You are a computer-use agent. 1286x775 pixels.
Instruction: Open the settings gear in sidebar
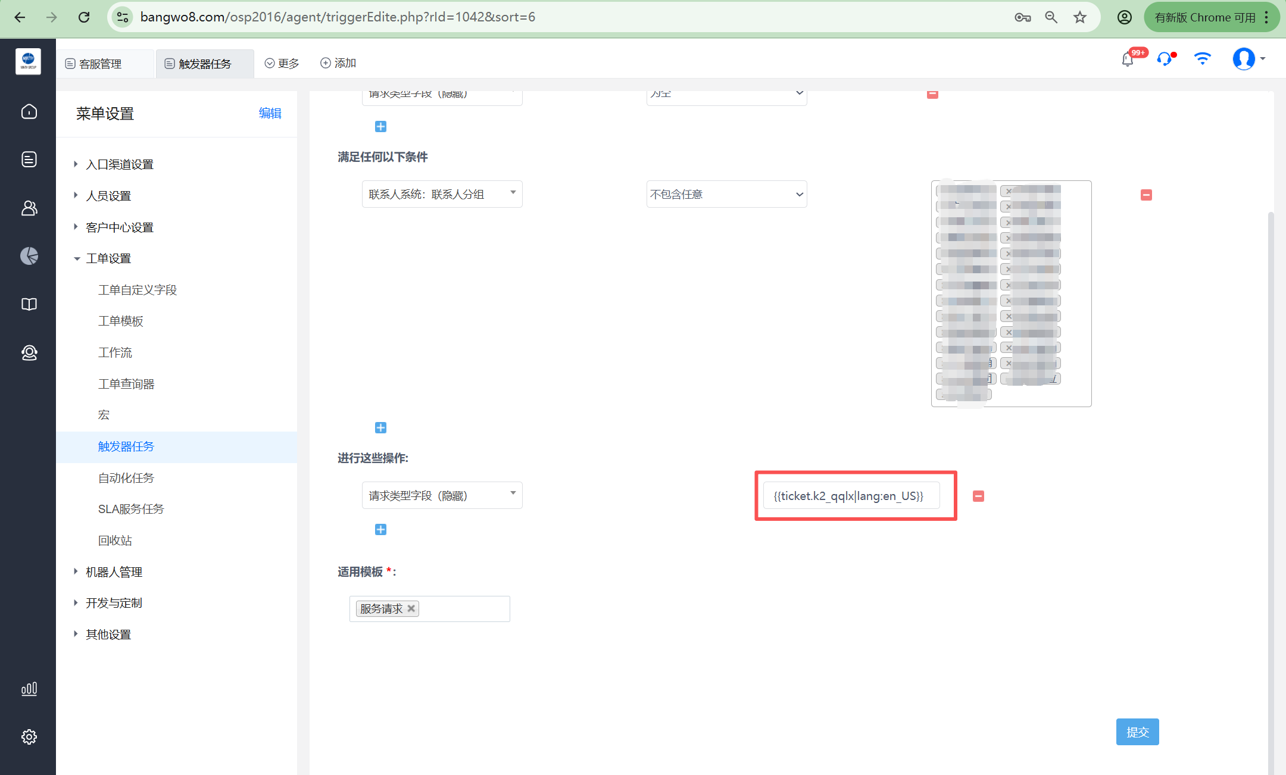[29, 737]
